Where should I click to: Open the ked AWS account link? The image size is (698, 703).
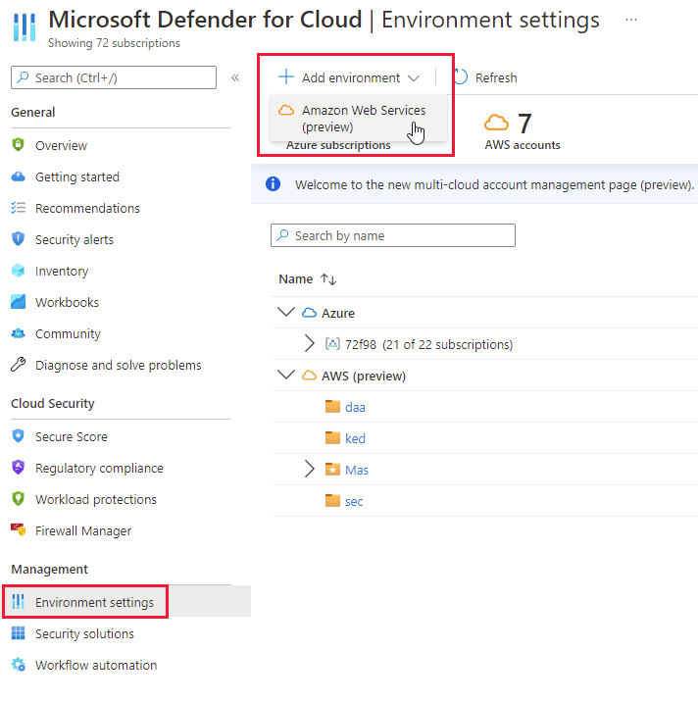click(x=355, y=438)
